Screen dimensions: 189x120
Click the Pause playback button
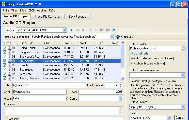click(83, 30)
